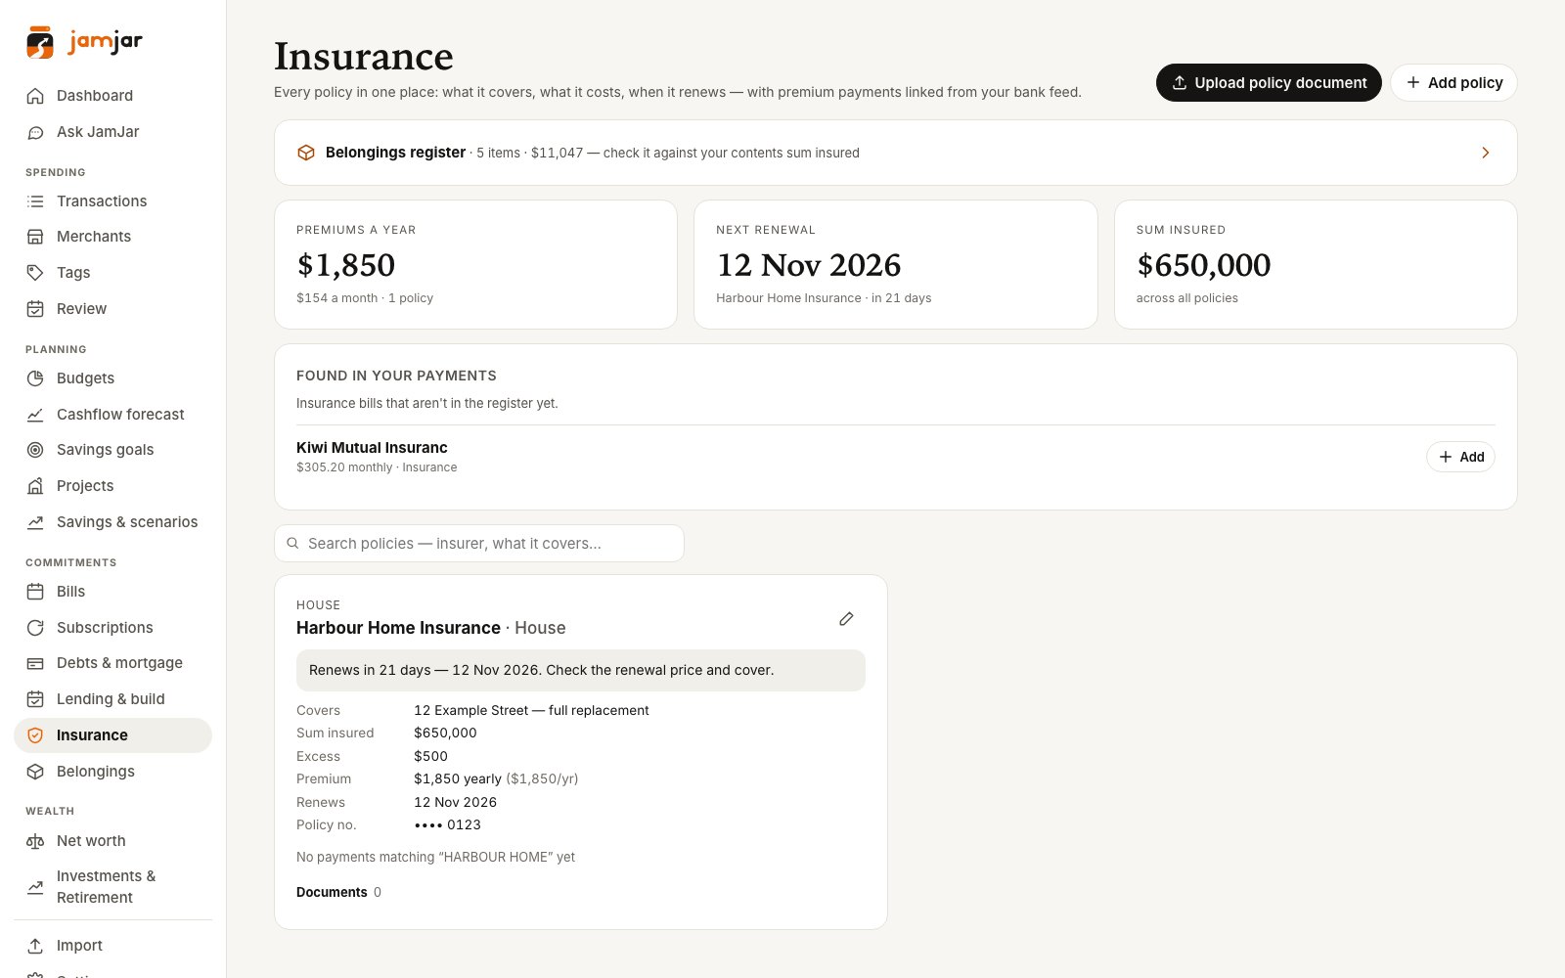Viewport: 1565px width, 978px height.
Task: Open Belongings in the sidebar
Action: [112, 772]
